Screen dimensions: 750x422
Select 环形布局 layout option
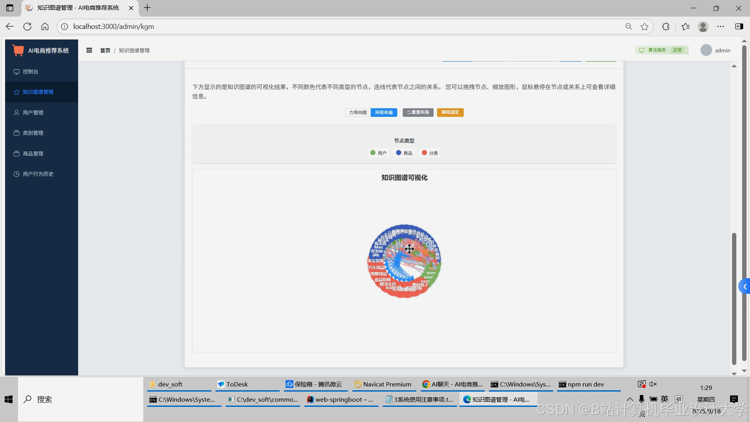click(x=384, y=113)
